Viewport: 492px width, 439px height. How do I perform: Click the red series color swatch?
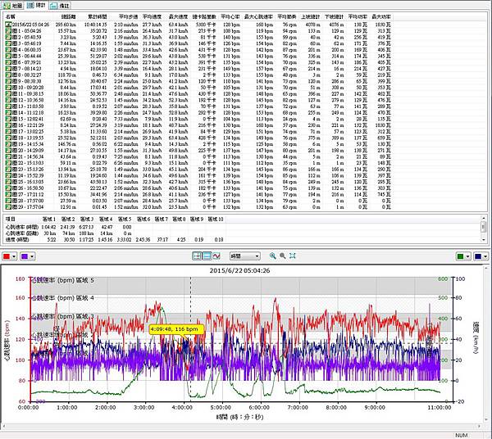click(x=8, y=256)
